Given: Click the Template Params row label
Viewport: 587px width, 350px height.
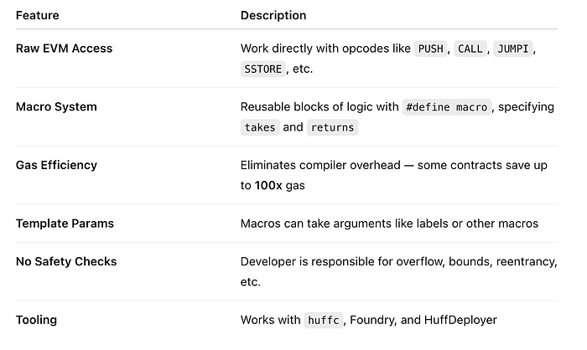Looking at the screenshot, I should pos(65,224).
